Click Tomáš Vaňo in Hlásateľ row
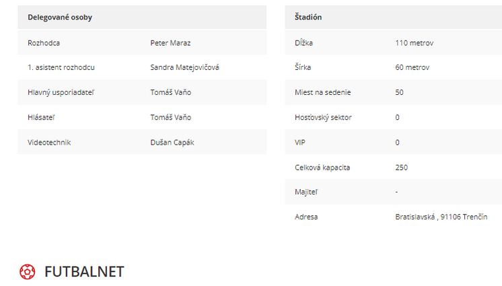The image size is (502, 286). pyautogui.click(x=171, y=117)
